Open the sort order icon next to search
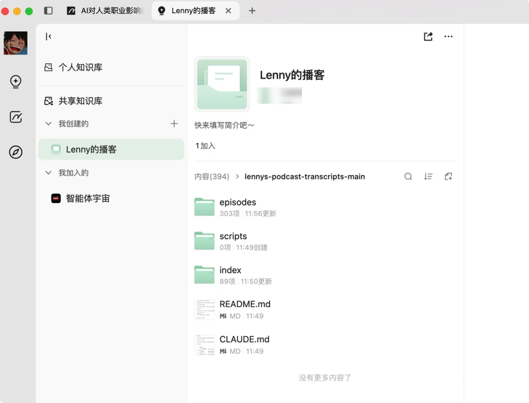 428,176
